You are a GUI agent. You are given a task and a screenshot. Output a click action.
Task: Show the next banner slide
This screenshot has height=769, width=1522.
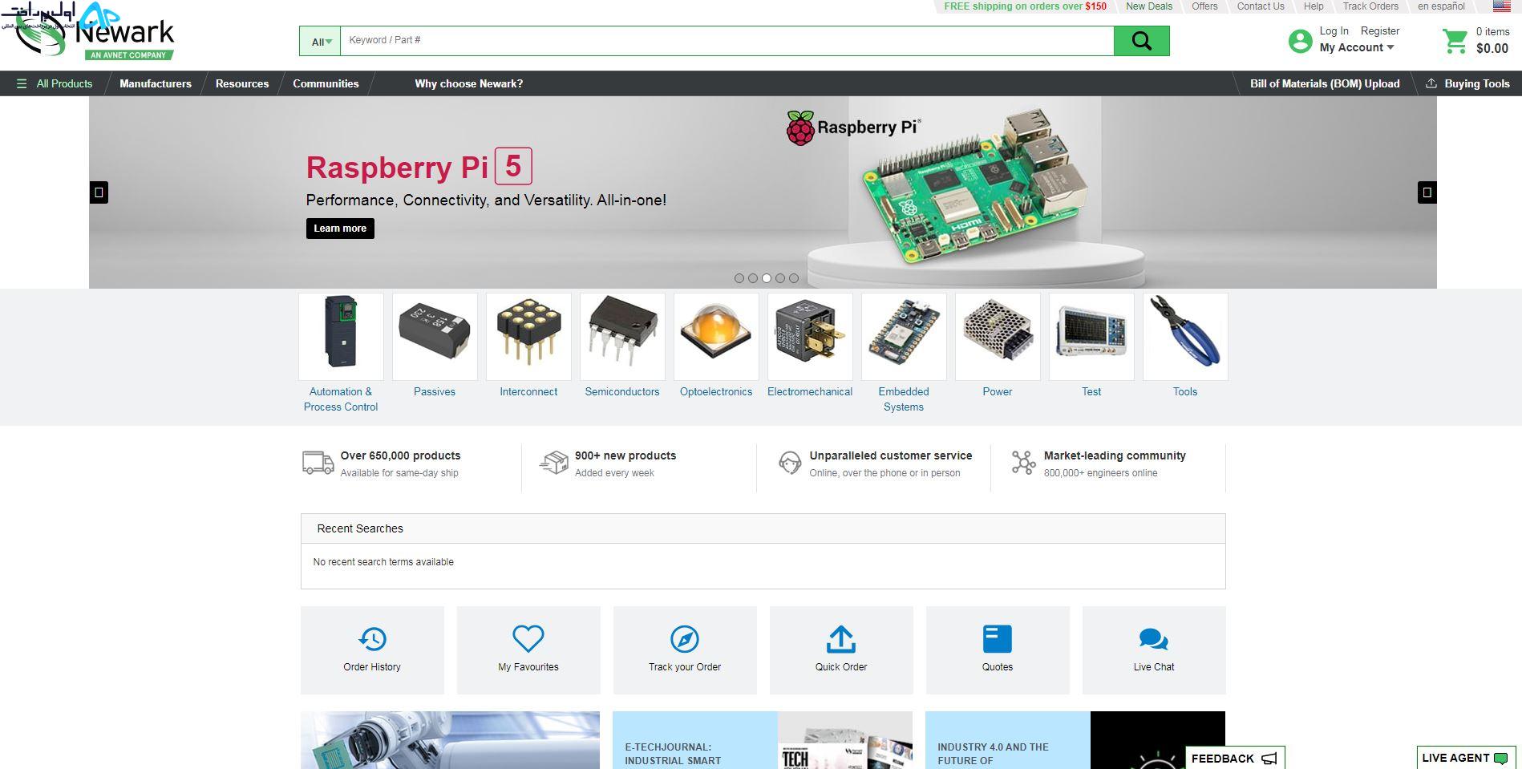click(x=1427, y=192)
